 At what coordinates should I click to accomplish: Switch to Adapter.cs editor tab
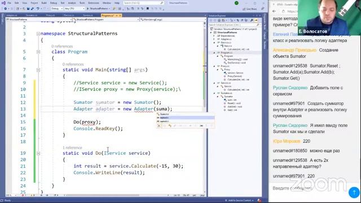coord(12,15)
